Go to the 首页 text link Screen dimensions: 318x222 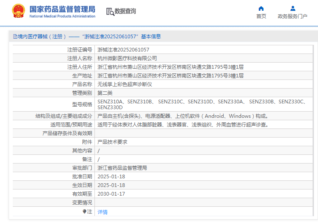tap(261, 16)
